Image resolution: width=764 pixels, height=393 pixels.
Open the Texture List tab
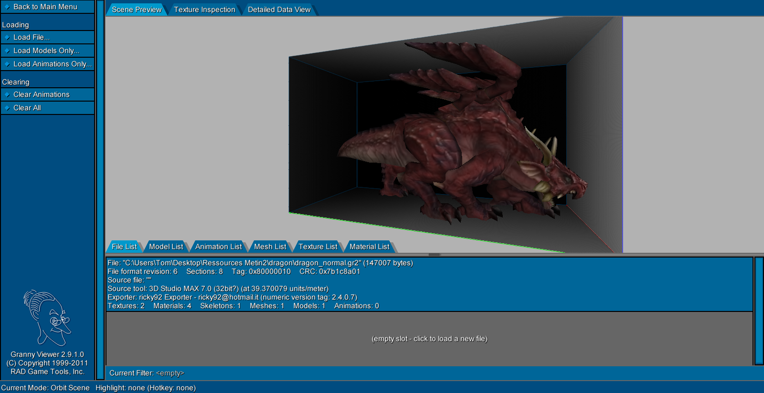coord(318,247)
